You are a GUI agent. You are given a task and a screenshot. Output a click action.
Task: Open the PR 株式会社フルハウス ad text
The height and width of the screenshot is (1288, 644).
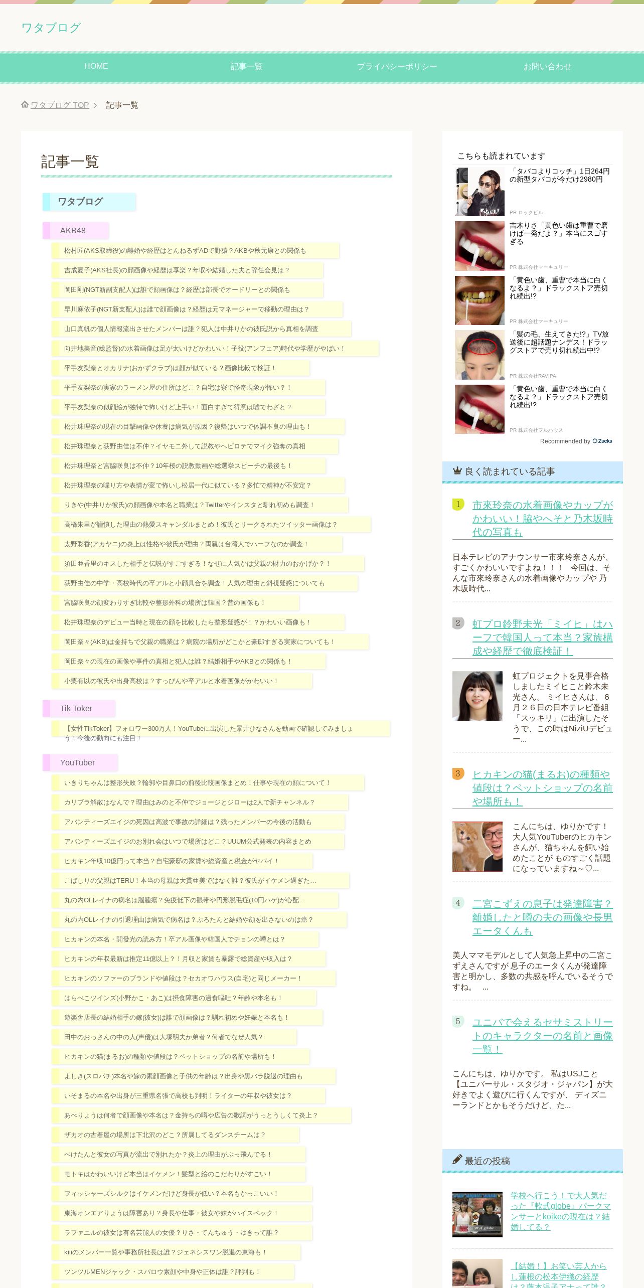point(536,430)
